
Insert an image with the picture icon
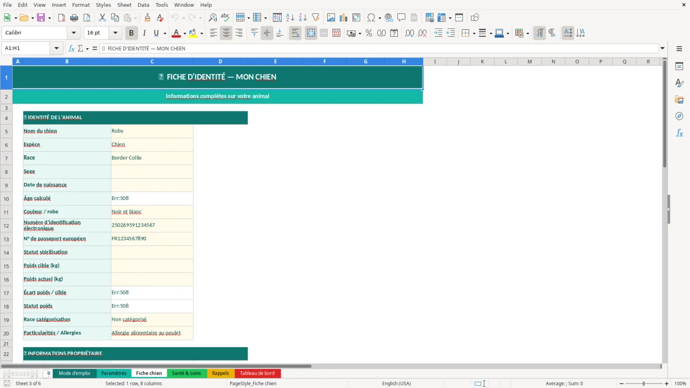(331, 18)
